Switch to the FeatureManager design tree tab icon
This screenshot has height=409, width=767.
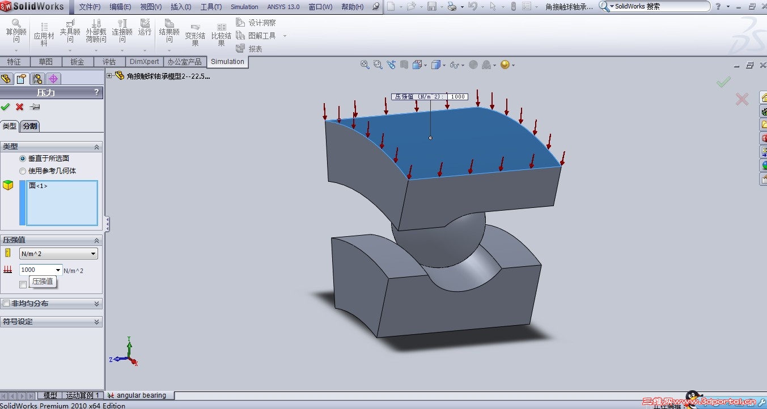point(7,79)
